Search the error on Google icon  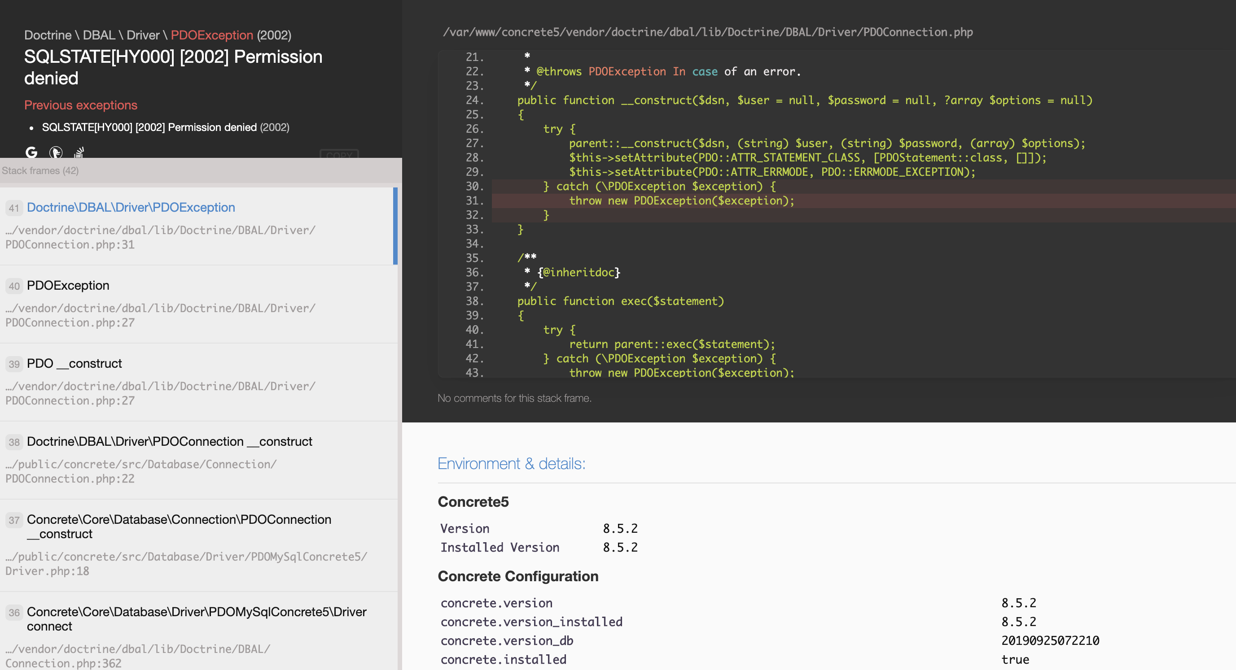pos(32,152)
